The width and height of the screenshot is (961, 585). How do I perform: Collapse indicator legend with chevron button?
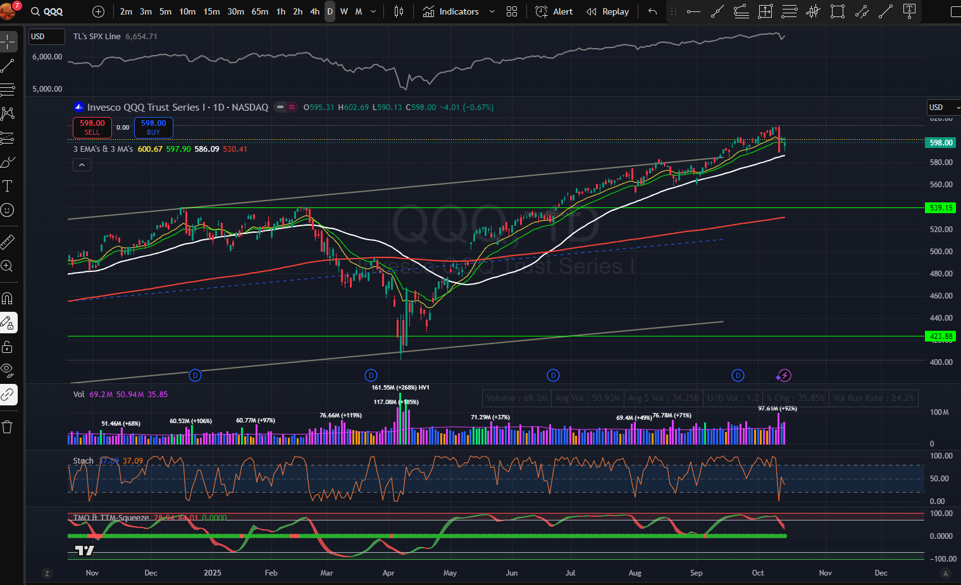click(82, 165)
